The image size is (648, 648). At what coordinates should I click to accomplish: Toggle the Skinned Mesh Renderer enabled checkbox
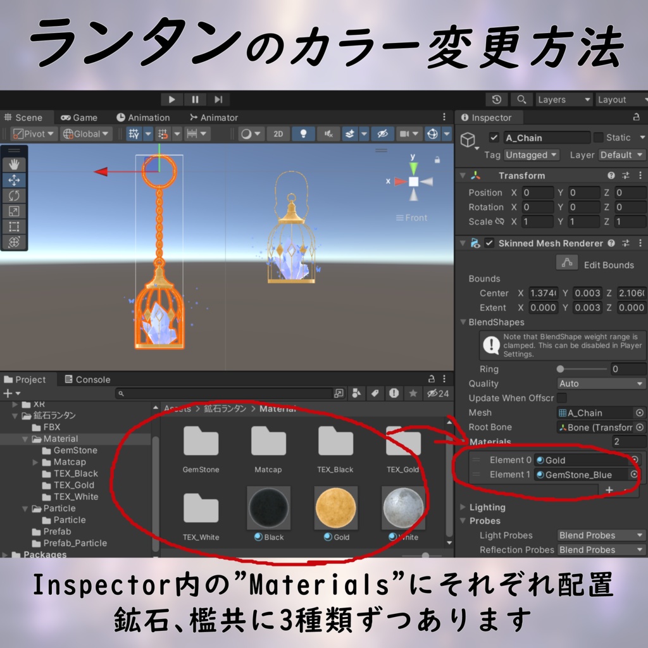489,243
